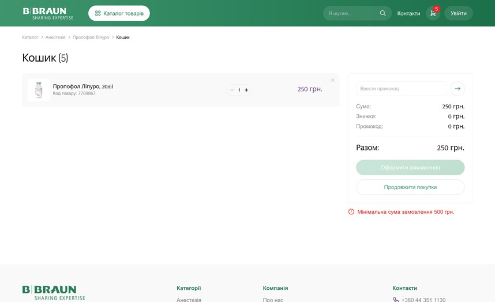Go to Анестезія breadcrumb
Viewport: 495px width, 302px height.
tap(55, 37)
